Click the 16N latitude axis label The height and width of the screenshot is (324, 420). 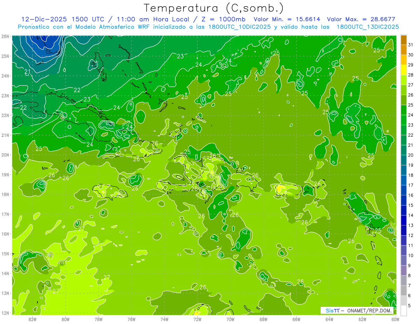(x=5, y=234)
